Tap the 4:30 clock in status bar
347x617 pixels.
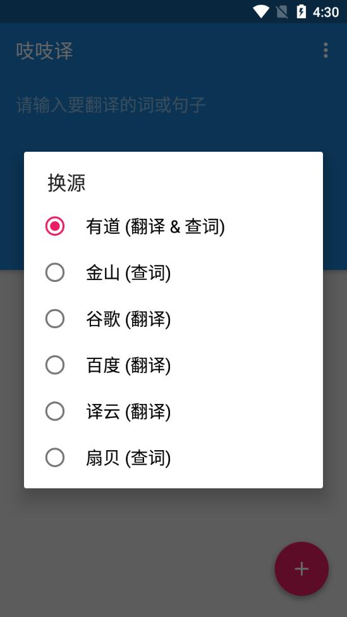coord(326,12)
